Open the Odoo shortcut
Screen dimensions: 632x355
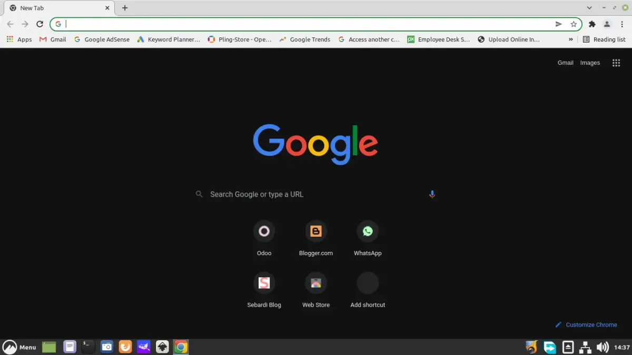(x=264, y=238)
